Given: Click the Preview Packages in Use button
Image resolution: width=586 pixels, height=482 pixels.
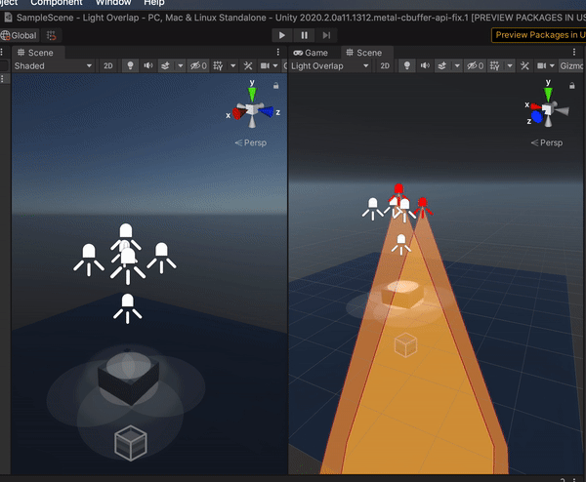Looking at the screenshot, I should [x=538, y=35].
